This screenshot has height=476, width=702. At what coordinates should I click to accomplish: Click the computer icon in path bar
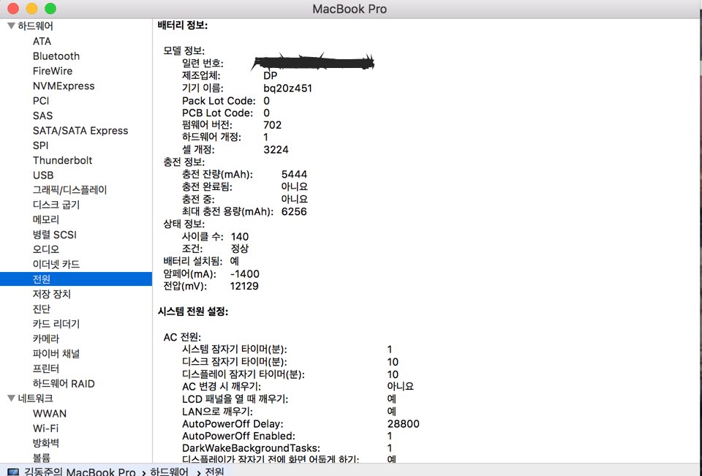[x=12, y=472]
